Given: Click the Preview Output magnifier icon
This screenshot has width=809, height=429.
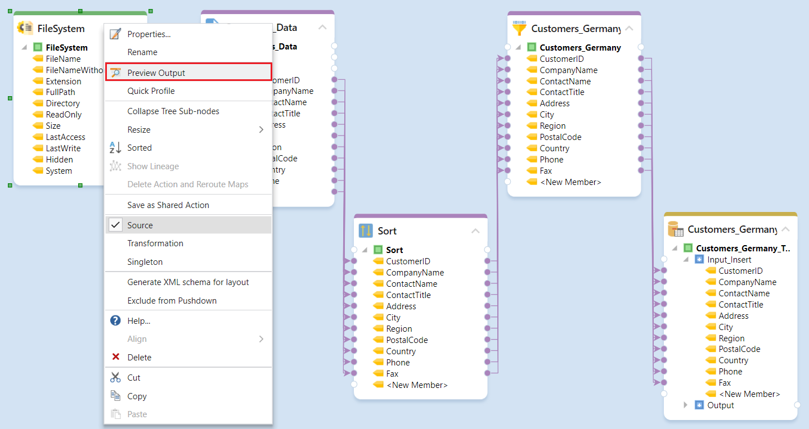Looking at the screenshot, I should click(115, 73).
